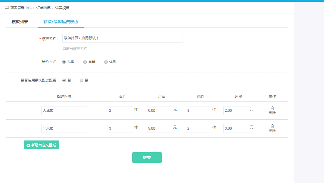324x183 pixels.
Task: Open the 天津市 delivery region field
Action: (64, 111)
